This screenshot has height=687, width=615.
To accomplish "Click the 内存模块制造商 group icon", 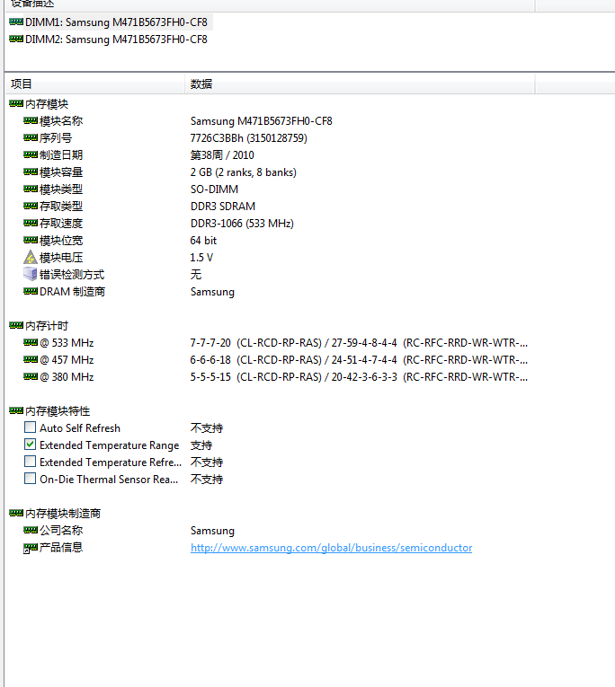I will [16, 513].
